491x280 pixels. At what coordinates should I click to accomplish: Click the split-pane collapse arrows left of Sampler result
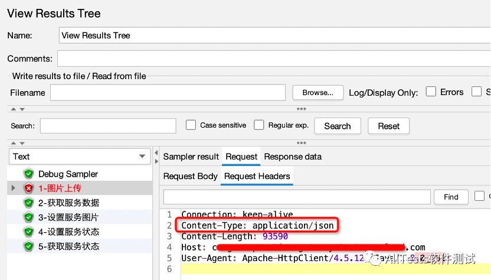(x=156, y=157)
